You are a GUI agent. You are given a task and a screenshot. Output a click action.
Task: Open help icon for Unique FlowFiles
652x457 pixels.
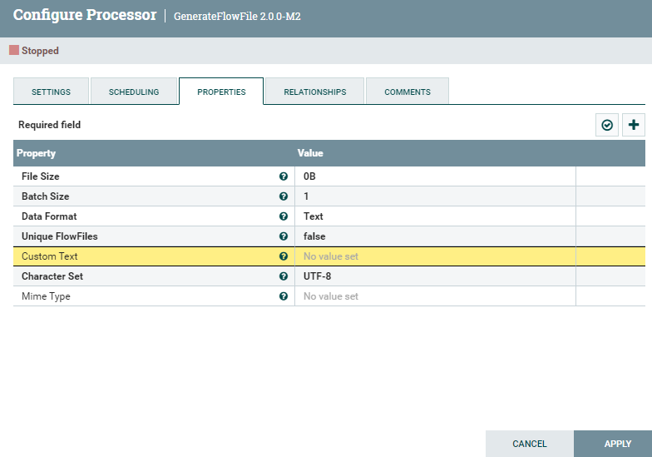tap(284, 236)
